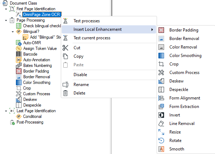Click the Resize arrows icon

(x=161, y=132)
